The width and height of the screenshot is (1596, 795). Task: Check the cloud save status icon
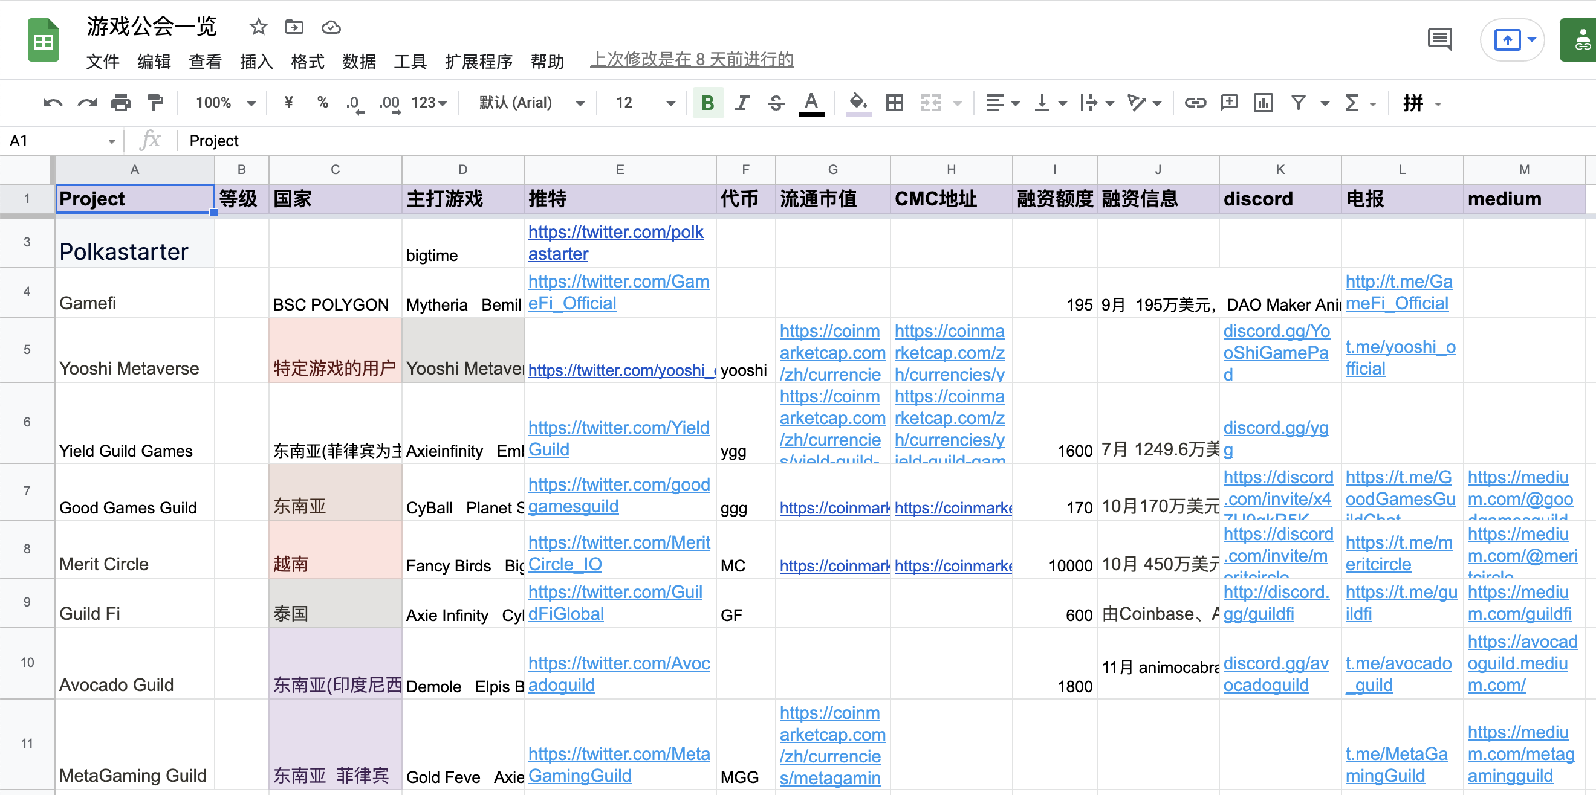pos(331,27)
